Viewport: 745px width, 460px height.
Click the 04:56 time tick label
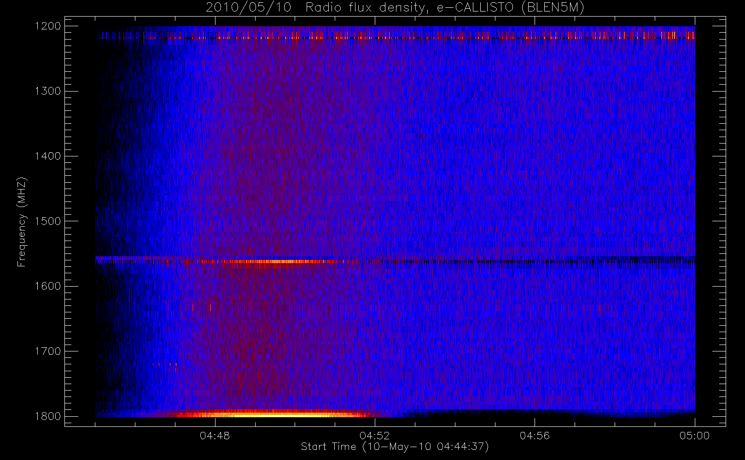tap(535, 436)
